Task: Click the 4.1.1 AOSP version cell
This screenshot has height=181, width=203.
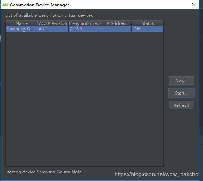Action: [x=53, y=29]
